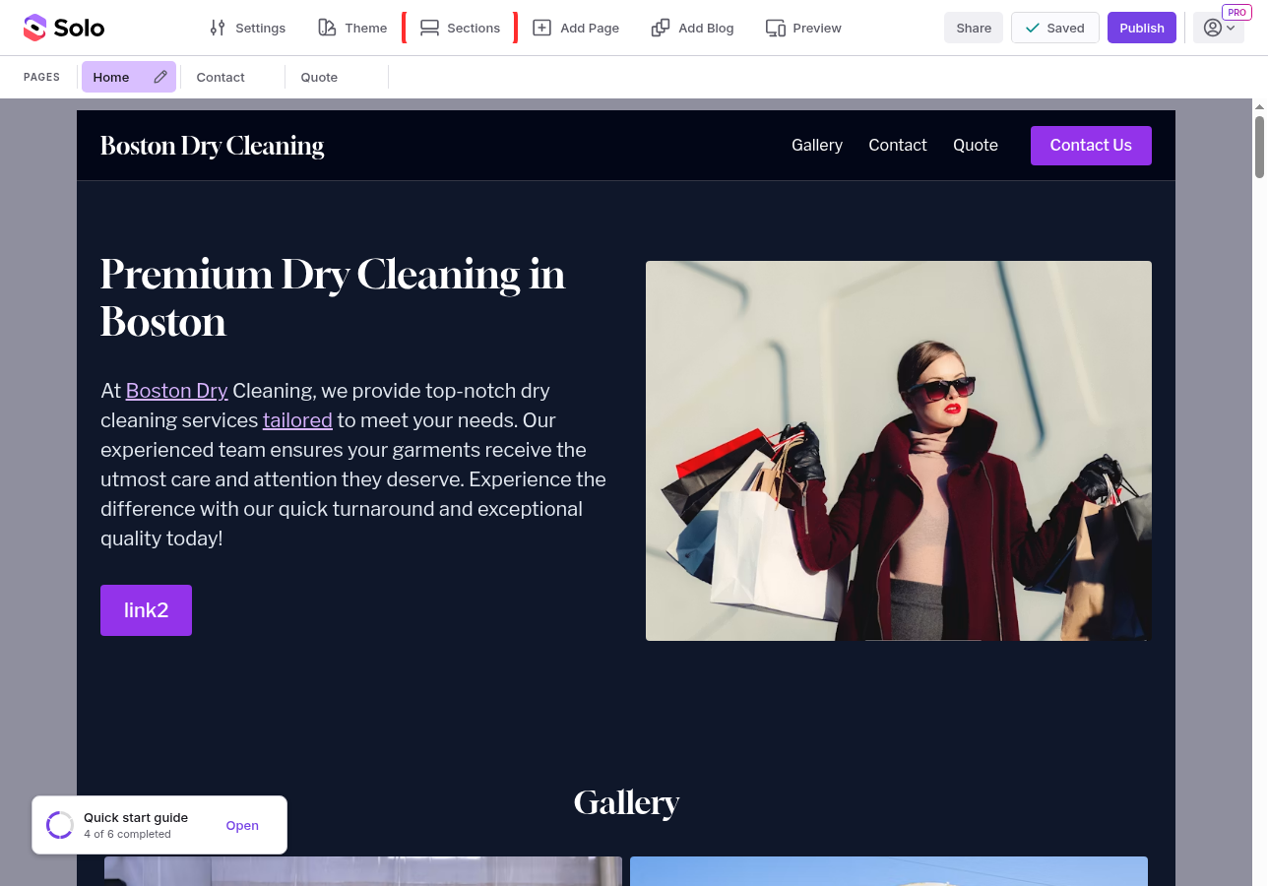The height and width of the screenshot is (886, 1268).
Task: Edit Home page with the pencil icon
Action: point(160,77)
